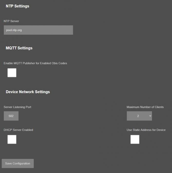Click the Use Static Address for Device label
Viewport: 172px width, 173px height.
tap(146, 130)
